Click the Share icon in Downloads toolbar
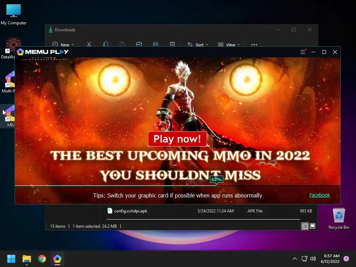The width and height of the screenshot is (356, 267). click(x=156, y=44)
